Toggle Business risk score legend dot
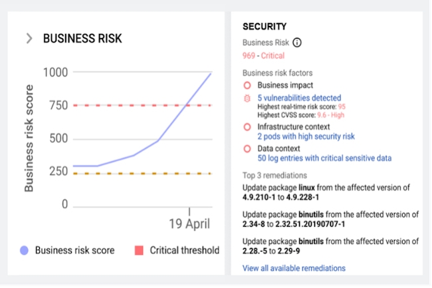Image resolution: width=432 pixels, height=288 pixels. pos(25,251)
